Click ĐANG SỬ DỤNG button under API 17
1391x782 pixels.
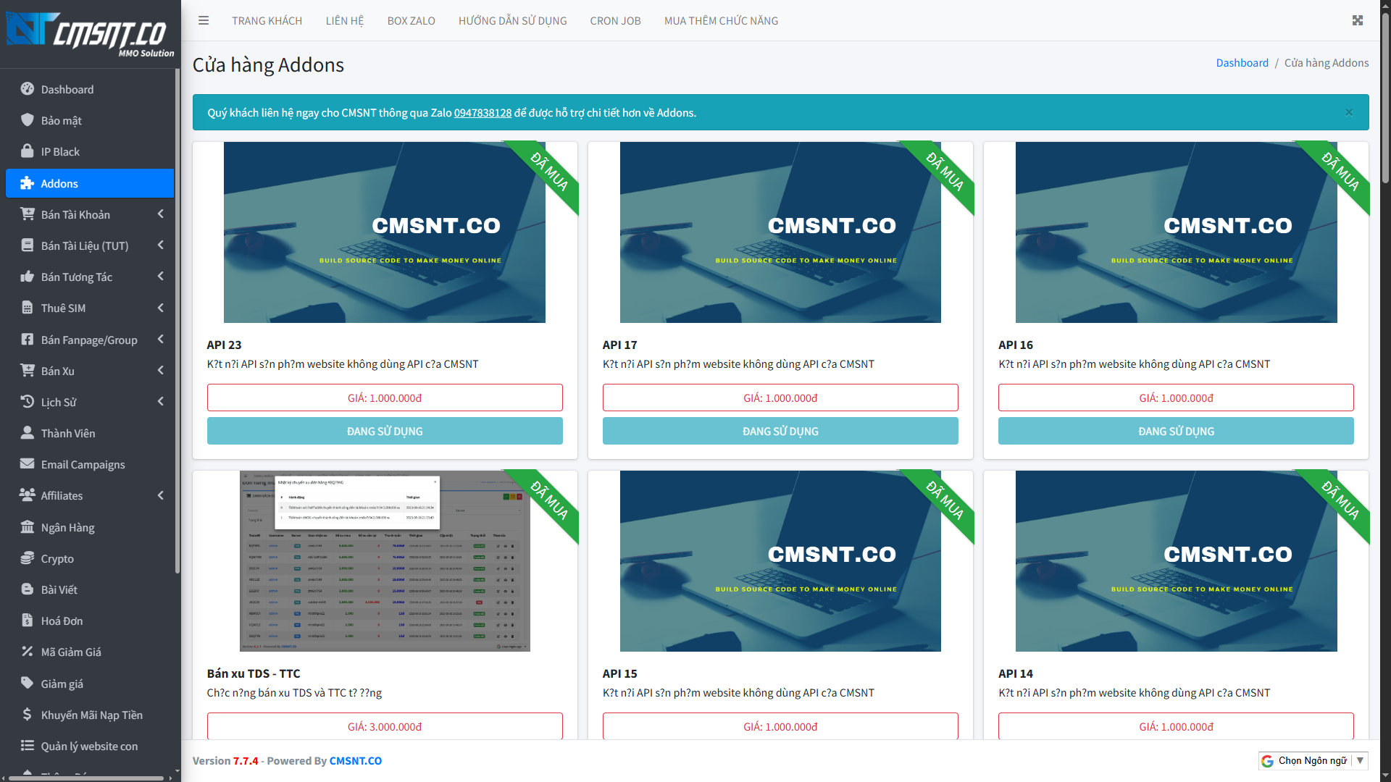click(780, 431)
